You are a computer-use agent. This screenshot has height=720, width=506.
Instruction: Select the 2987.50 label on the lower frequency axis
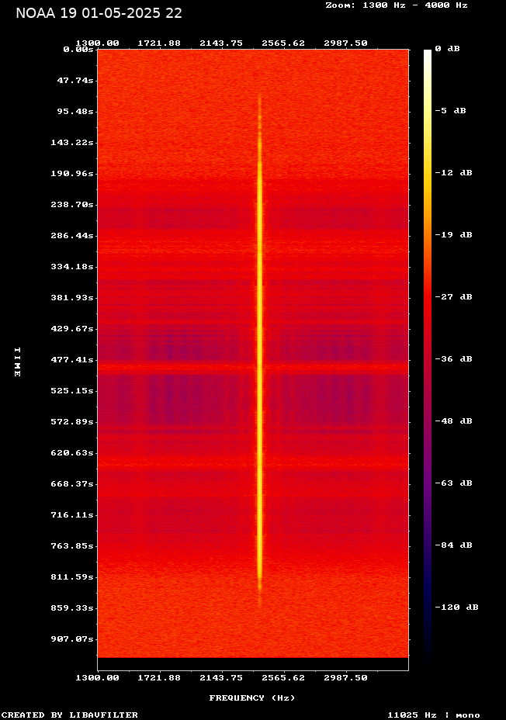click(345, 678)
